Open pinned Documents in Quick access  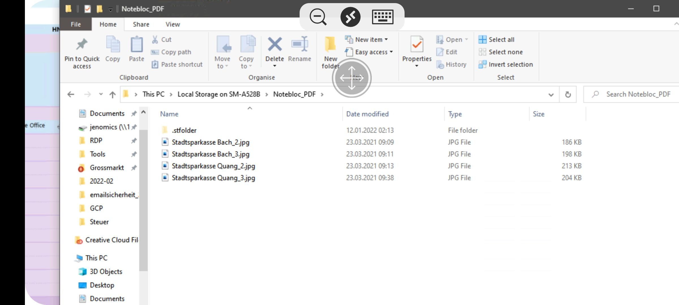tap(107, 114)
